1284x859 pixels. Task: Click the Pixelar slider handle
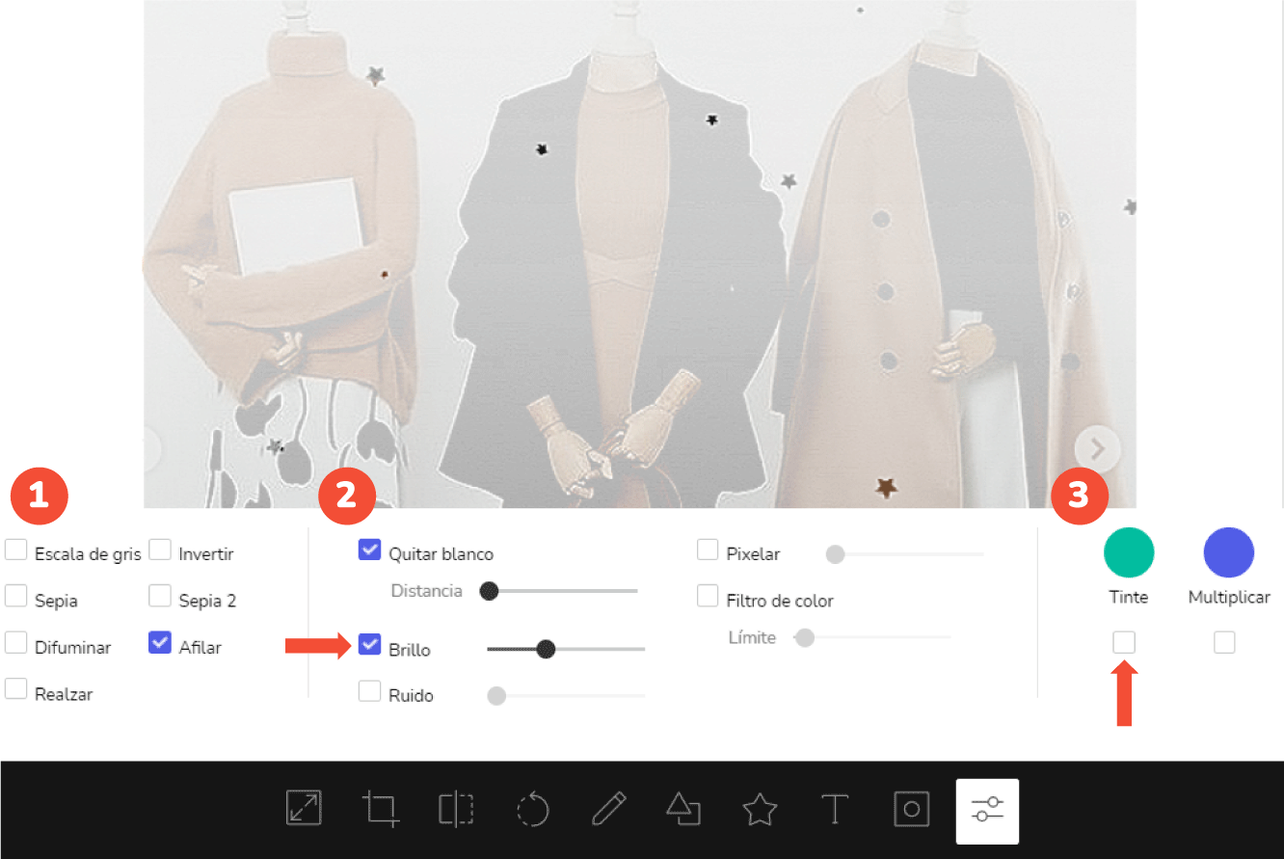836,554
